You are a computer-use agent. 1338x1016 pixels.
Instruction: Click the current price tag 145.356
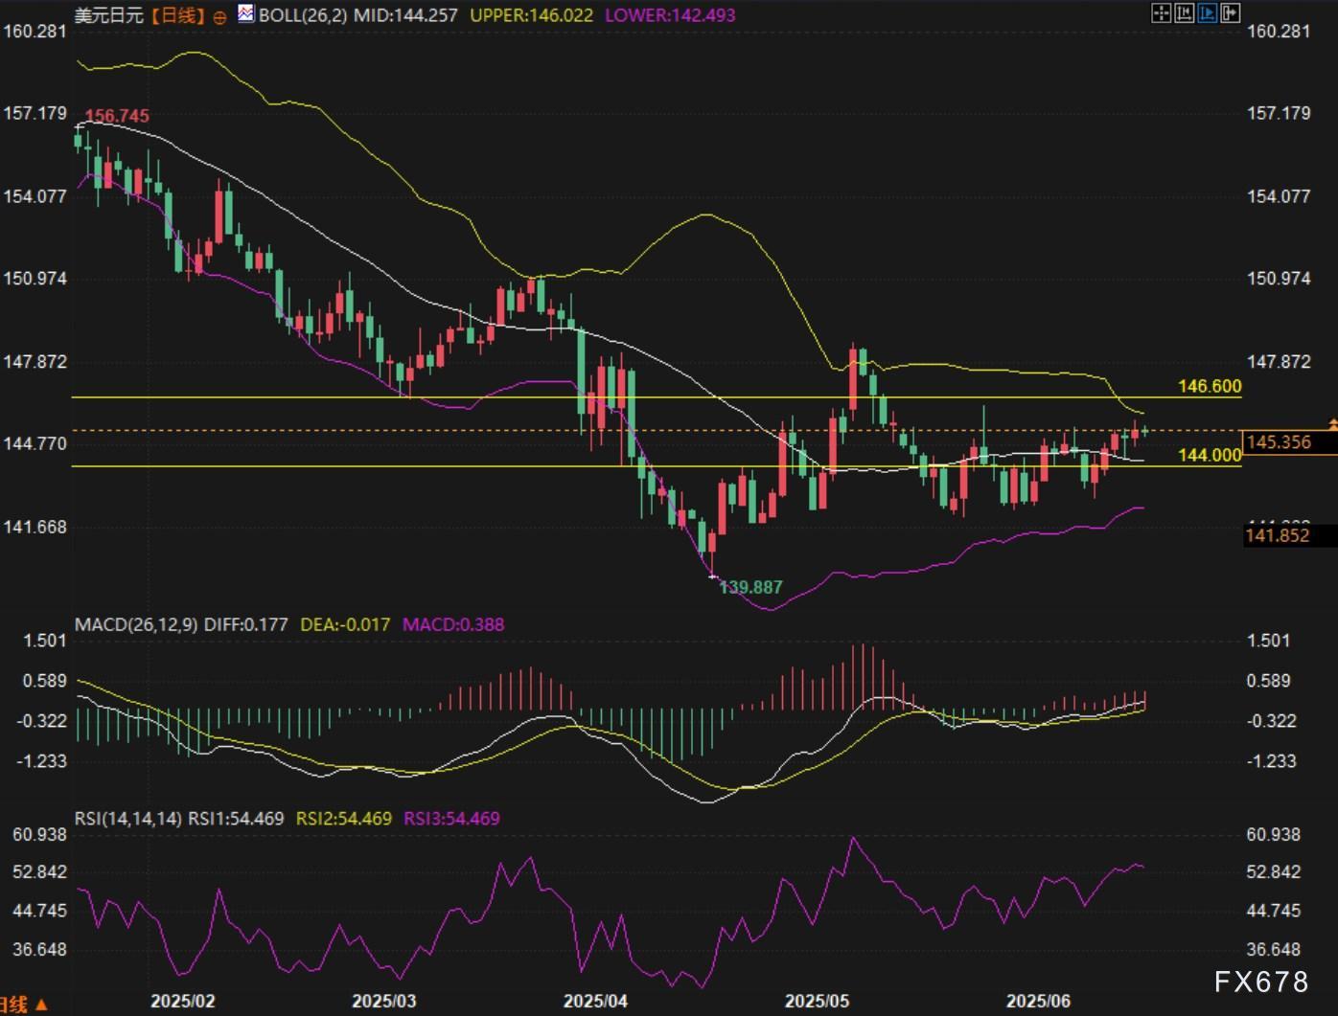click(x=1280, y=442)
